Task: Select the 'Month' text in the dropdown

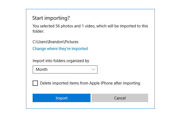Action: [42, 69]
